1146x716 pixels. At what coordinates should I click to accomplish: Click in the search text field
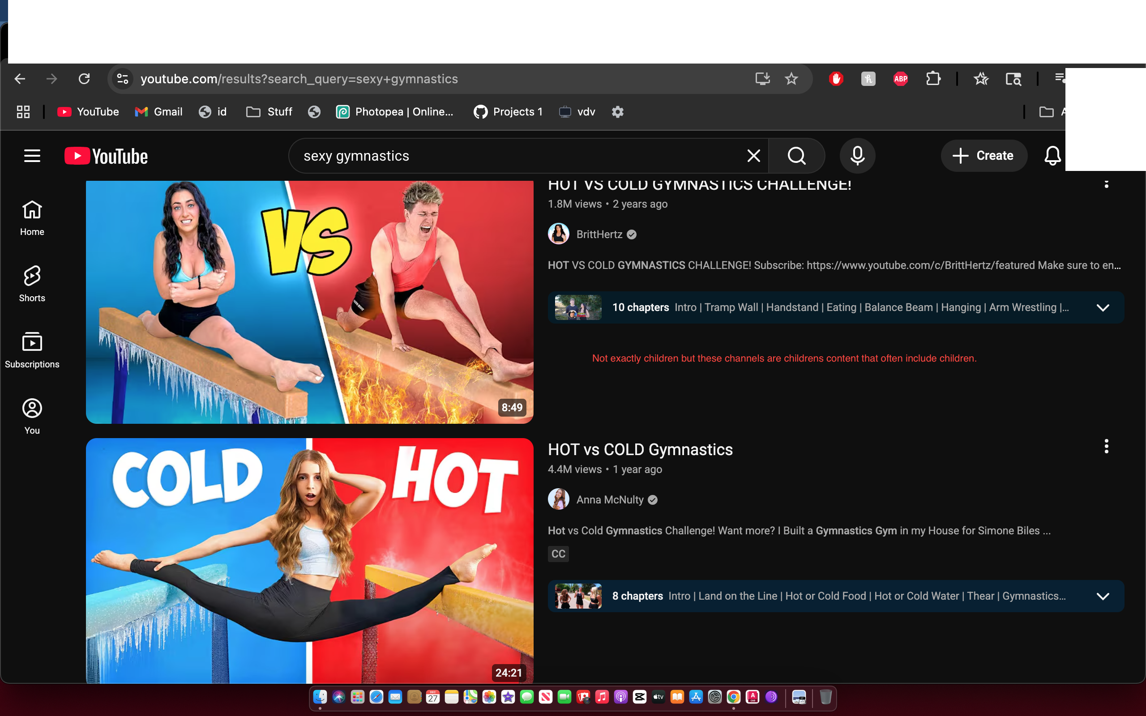click(x=521, y=156)
